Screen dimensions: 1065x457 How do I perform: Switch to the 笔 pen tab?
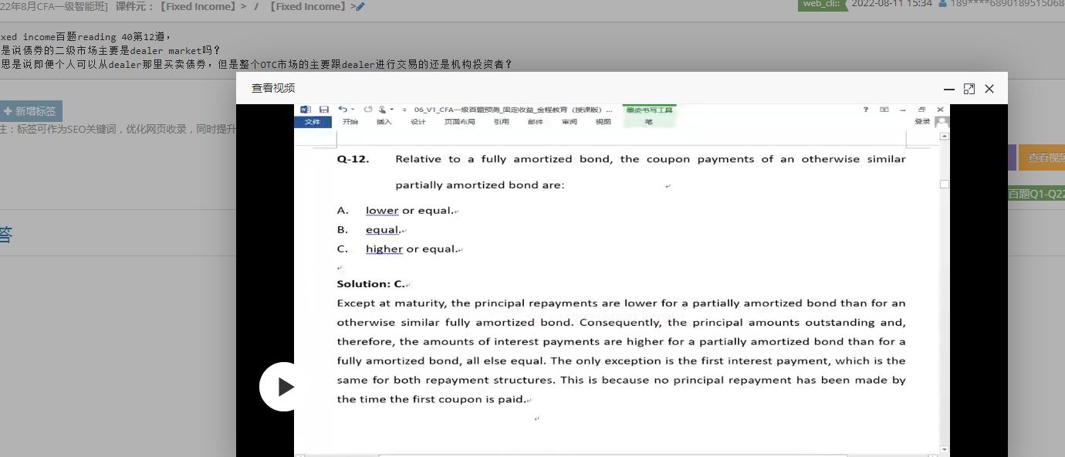[648, 122]
